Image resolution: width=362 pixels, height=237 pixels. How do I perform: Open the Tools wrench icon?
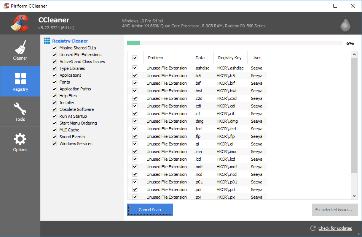20,108
